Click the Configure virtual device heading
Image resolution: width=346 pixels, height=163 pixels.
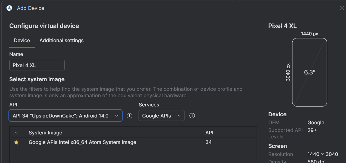click(44, 26)
